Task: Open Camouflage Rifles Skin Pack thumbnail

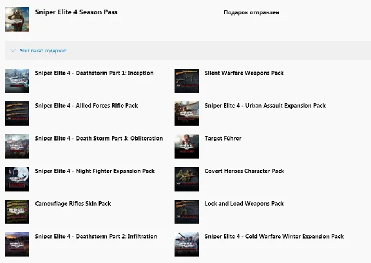Action: (17, 211)
